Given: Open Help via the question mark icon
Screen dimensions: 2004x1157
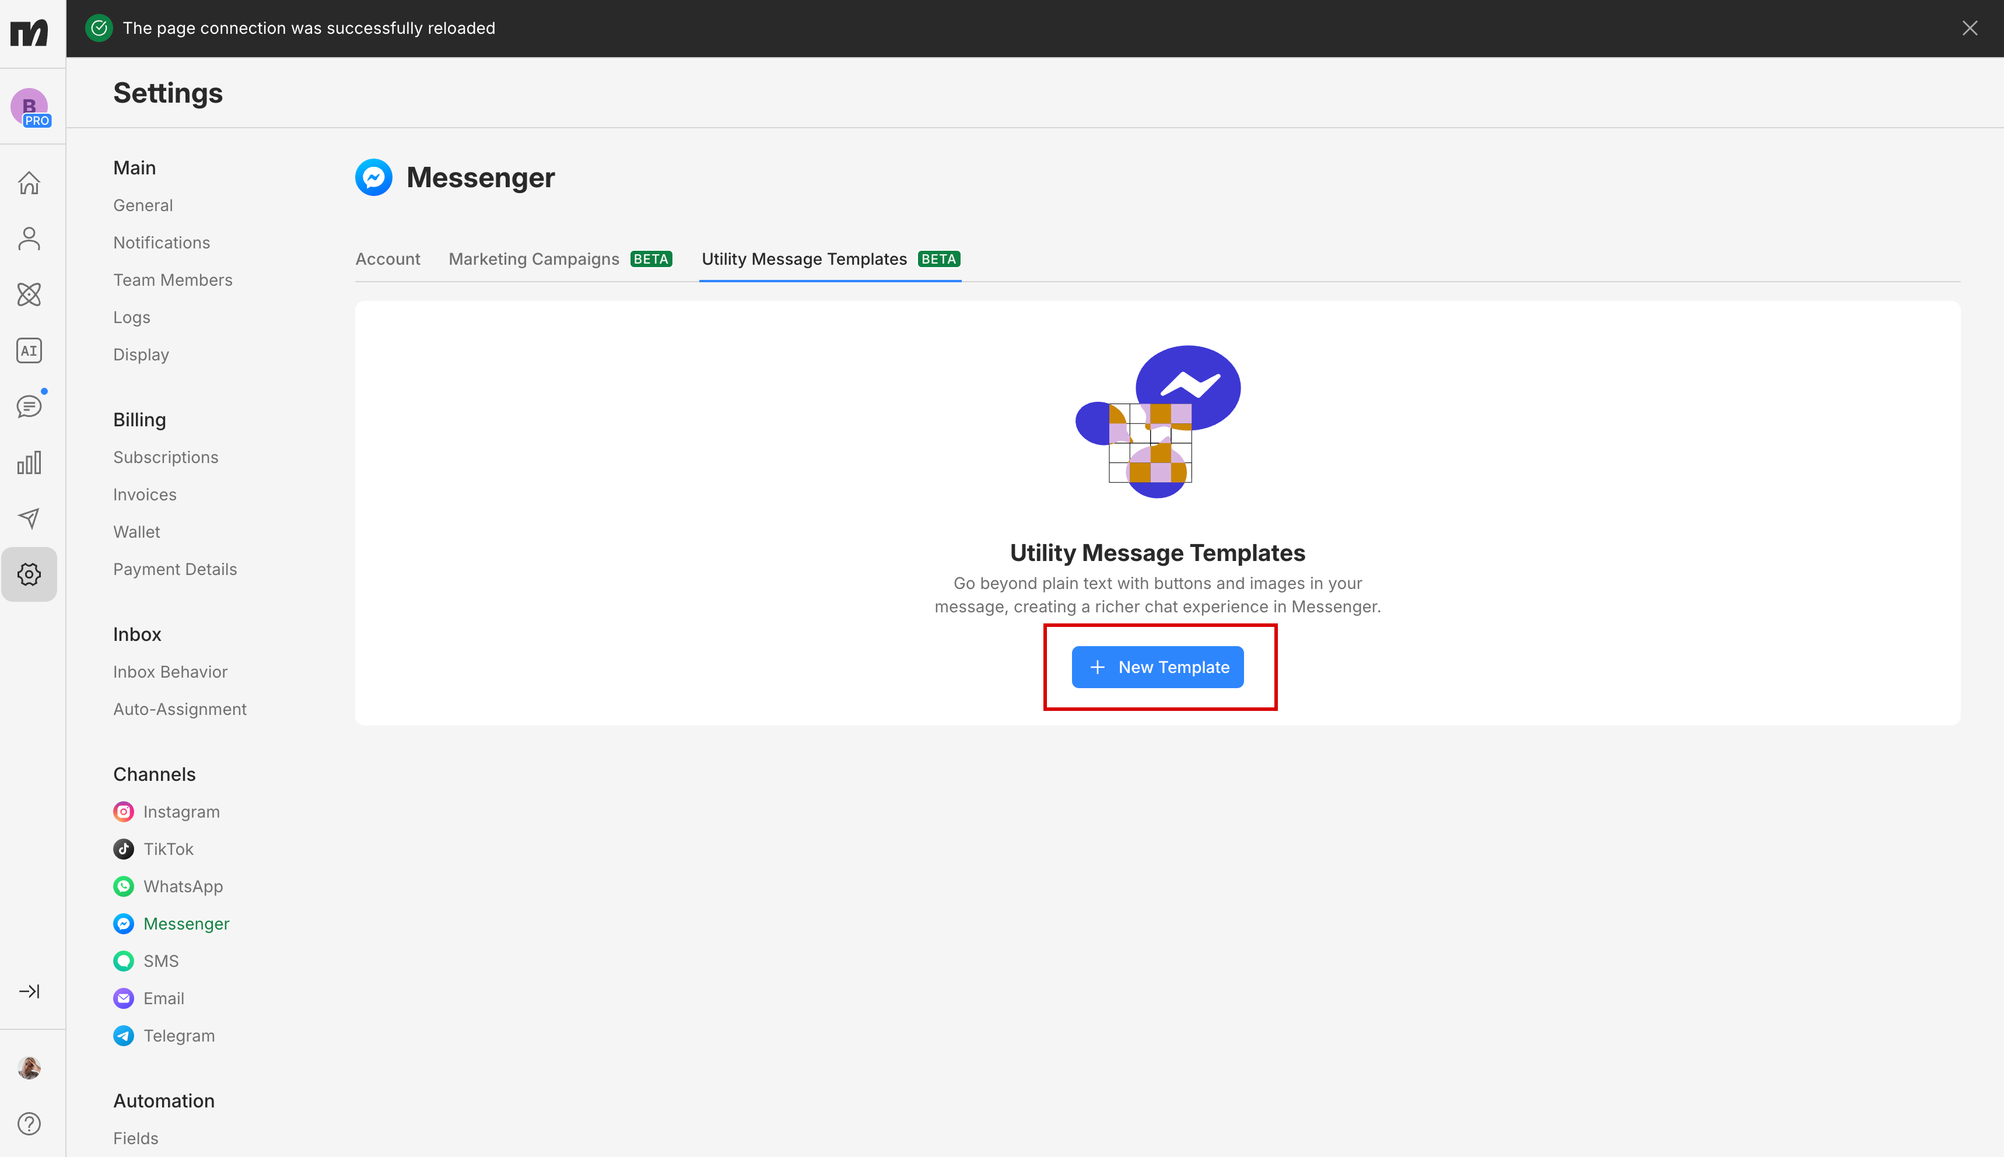Looking at the screenshot, I should click(29, 1123).
